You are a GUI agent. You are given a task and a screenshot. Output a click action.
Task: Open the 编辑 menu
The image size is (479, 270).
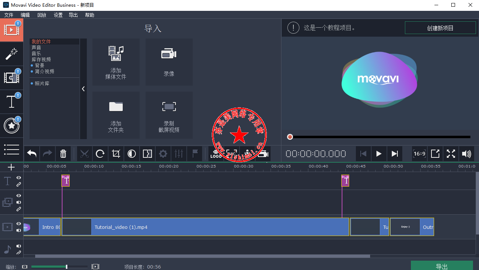(25, 15)
